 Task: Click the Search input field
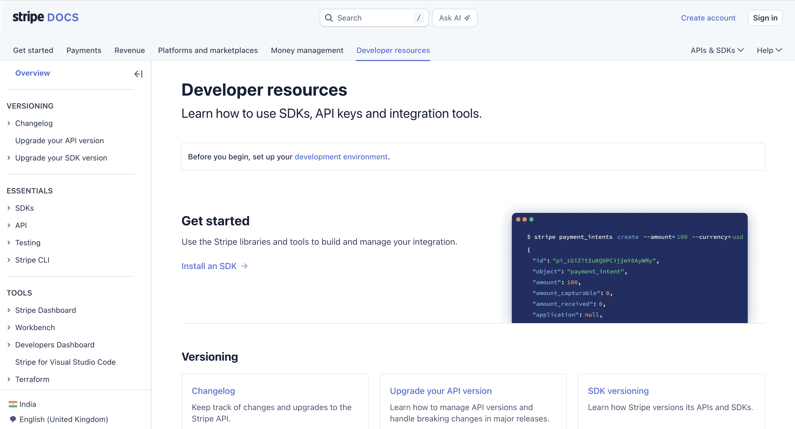click(374, 18)
